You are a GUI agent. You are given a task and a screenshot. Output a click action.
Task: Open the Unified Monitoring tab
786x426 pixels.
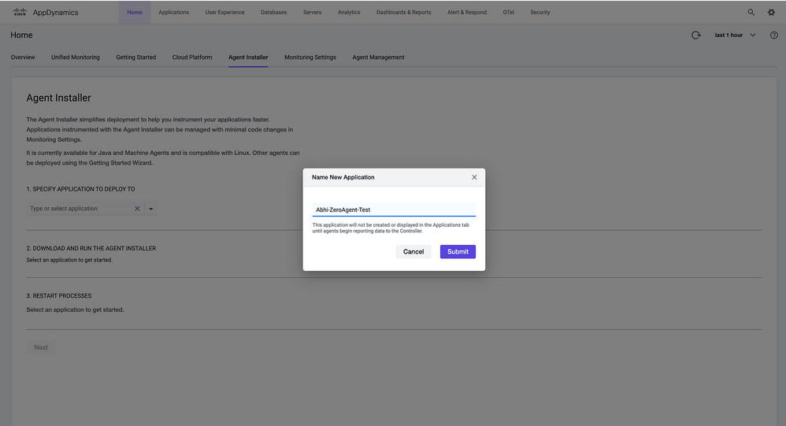[76, 57]
